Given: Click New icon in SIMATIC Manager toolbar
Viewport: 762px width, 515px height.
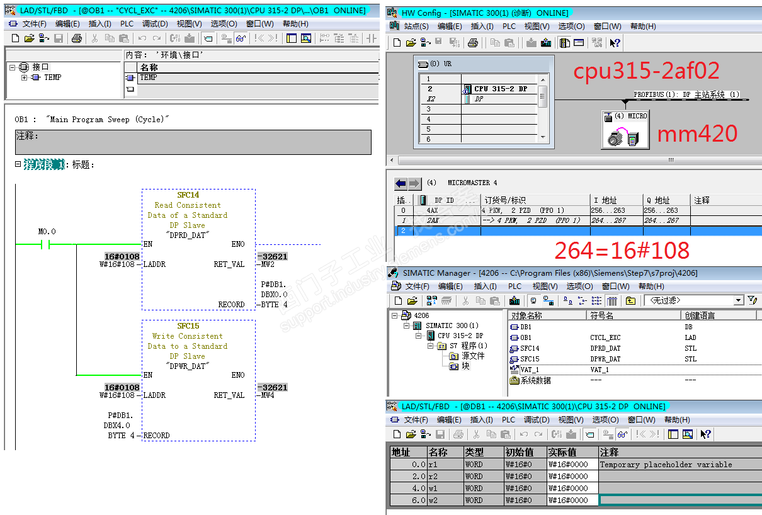Looking at the screenshot, I should (399, 301).
